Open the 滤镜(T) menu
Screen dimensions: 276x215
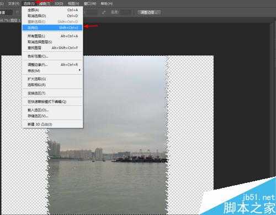click(x=45, y=3)
